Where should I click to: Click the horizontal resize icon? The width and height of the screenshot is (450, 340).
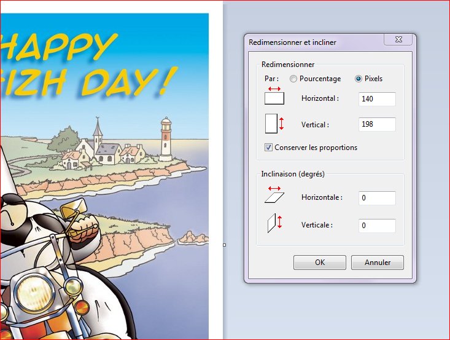pyautogui.click(x=274, y=96)
